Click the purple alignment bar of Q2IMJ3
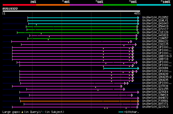The image size is (173, 114). coord(75,107)
